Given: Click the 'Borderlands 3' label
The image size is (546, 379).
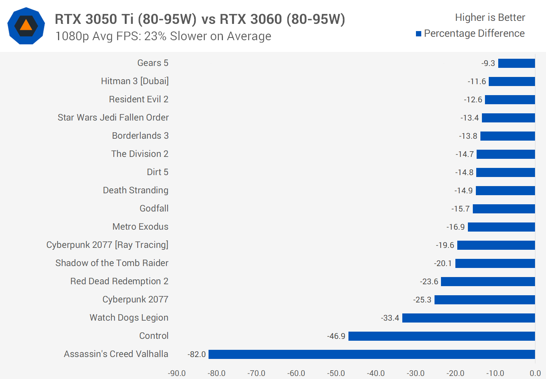Looking at the screenshot, I should click(x=140, y=136).
